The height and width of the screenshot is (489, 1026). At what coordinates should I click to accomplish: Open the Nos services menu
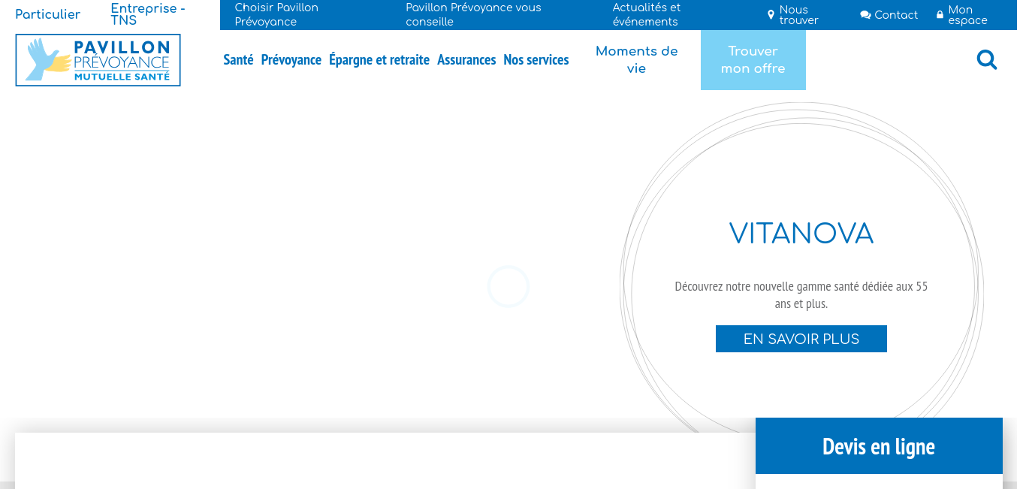(536, 60)
